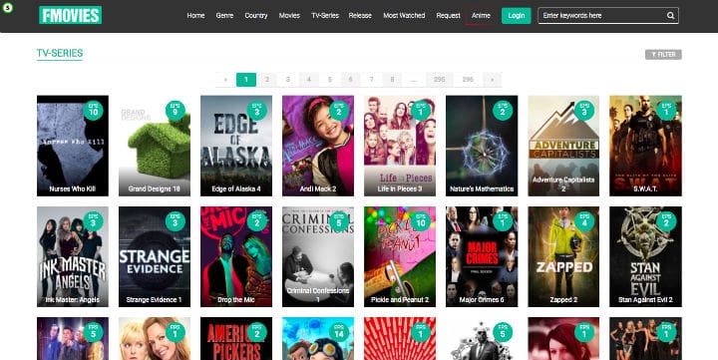The image size is (718, 360).
Task: Open Zapped 2 poster
Action: [x=563, y=256]
